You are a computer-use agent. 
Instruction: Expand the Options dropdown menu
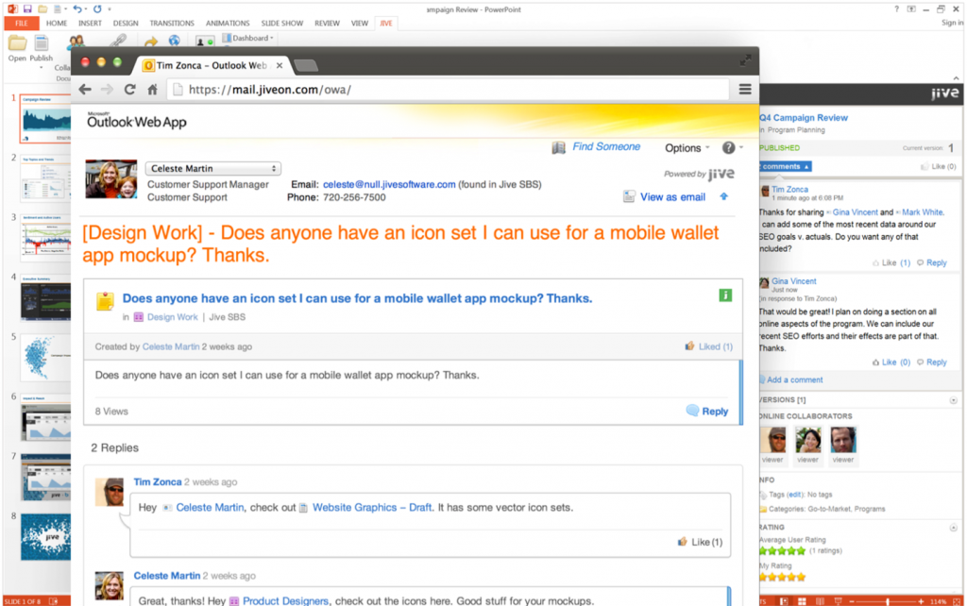(x=687, y=148)
